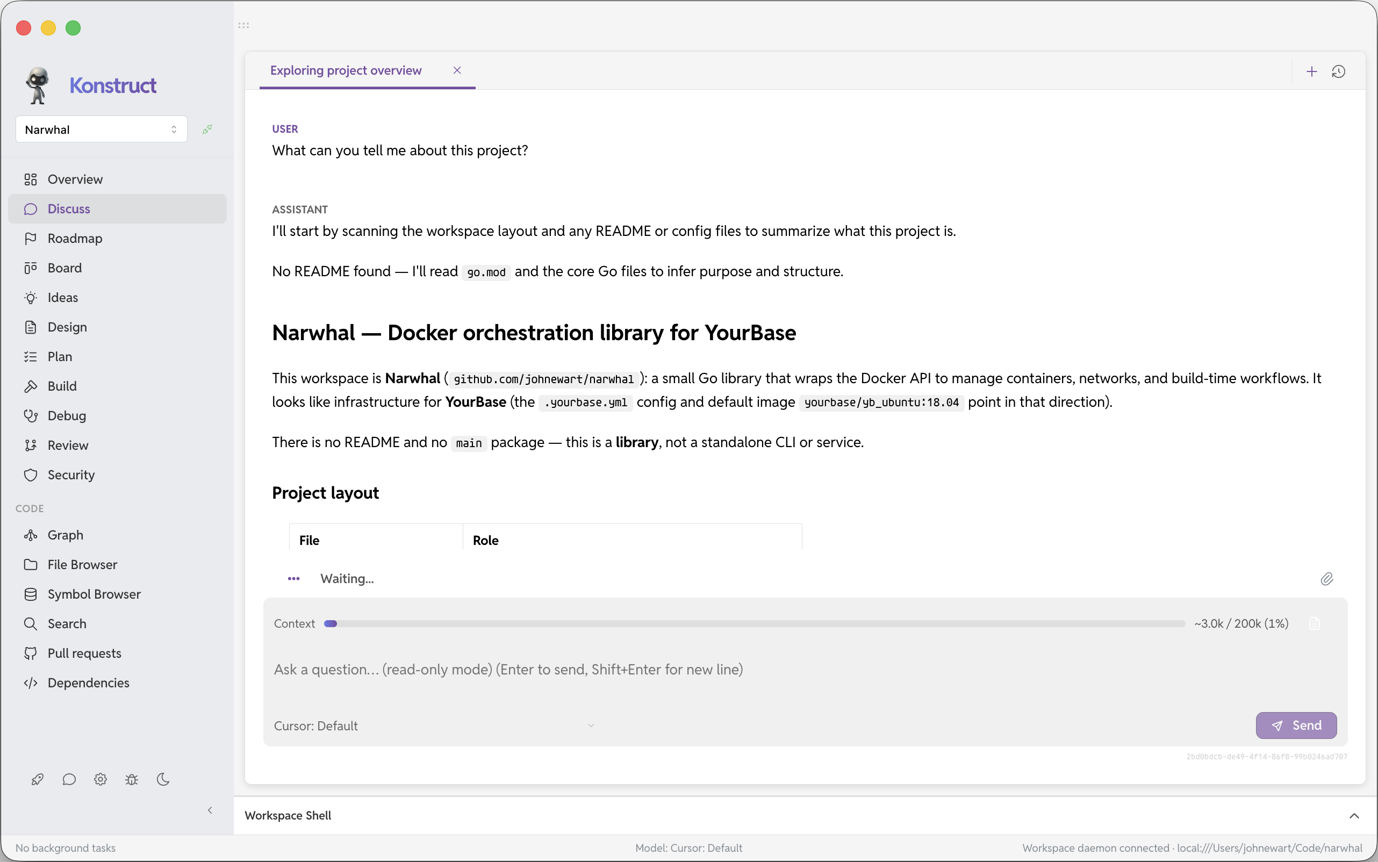
Task: Click the purple typing dots indicator
Action: pyautogui.click(x=293, y=579)
